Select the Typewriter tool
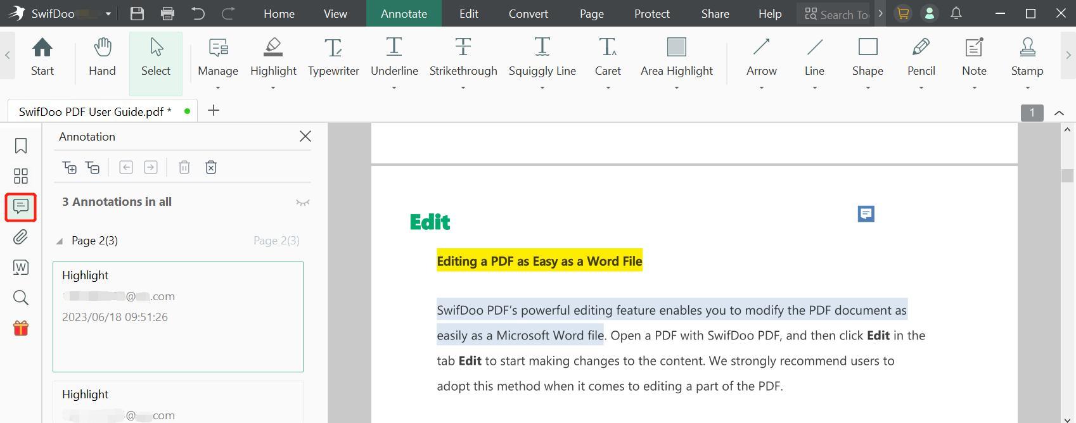1076x423 pixels. pyautogui.click(x=333, y=57)
